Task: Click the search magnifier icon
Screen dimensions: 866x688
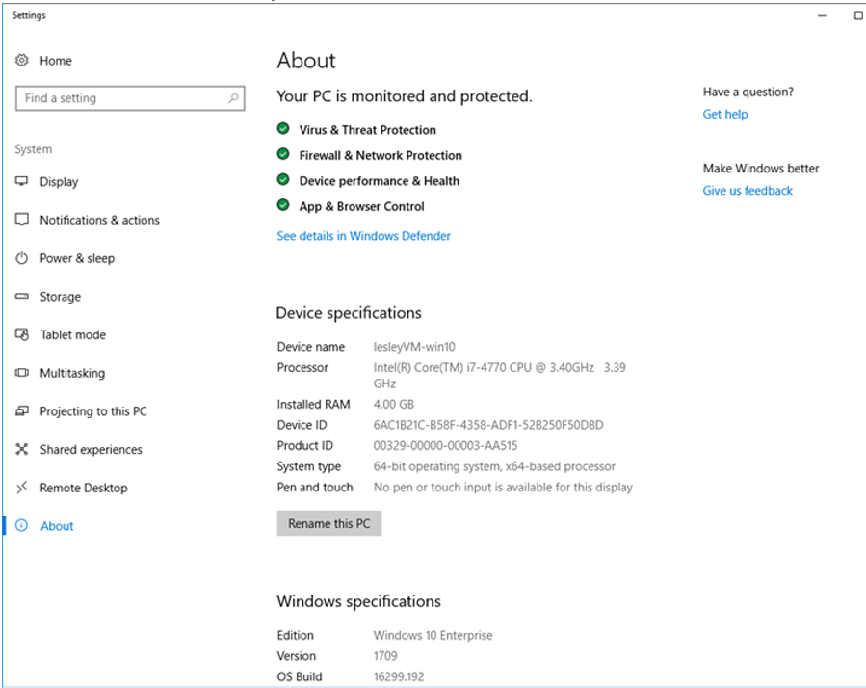Action: tap(233, 98)
